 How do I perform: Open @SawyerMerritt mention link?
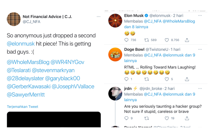[26, 95]
